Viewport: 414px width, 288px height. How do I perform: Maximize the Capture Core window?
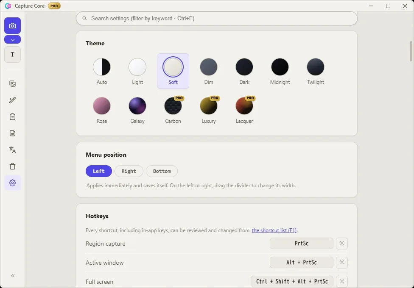point(388,6)
